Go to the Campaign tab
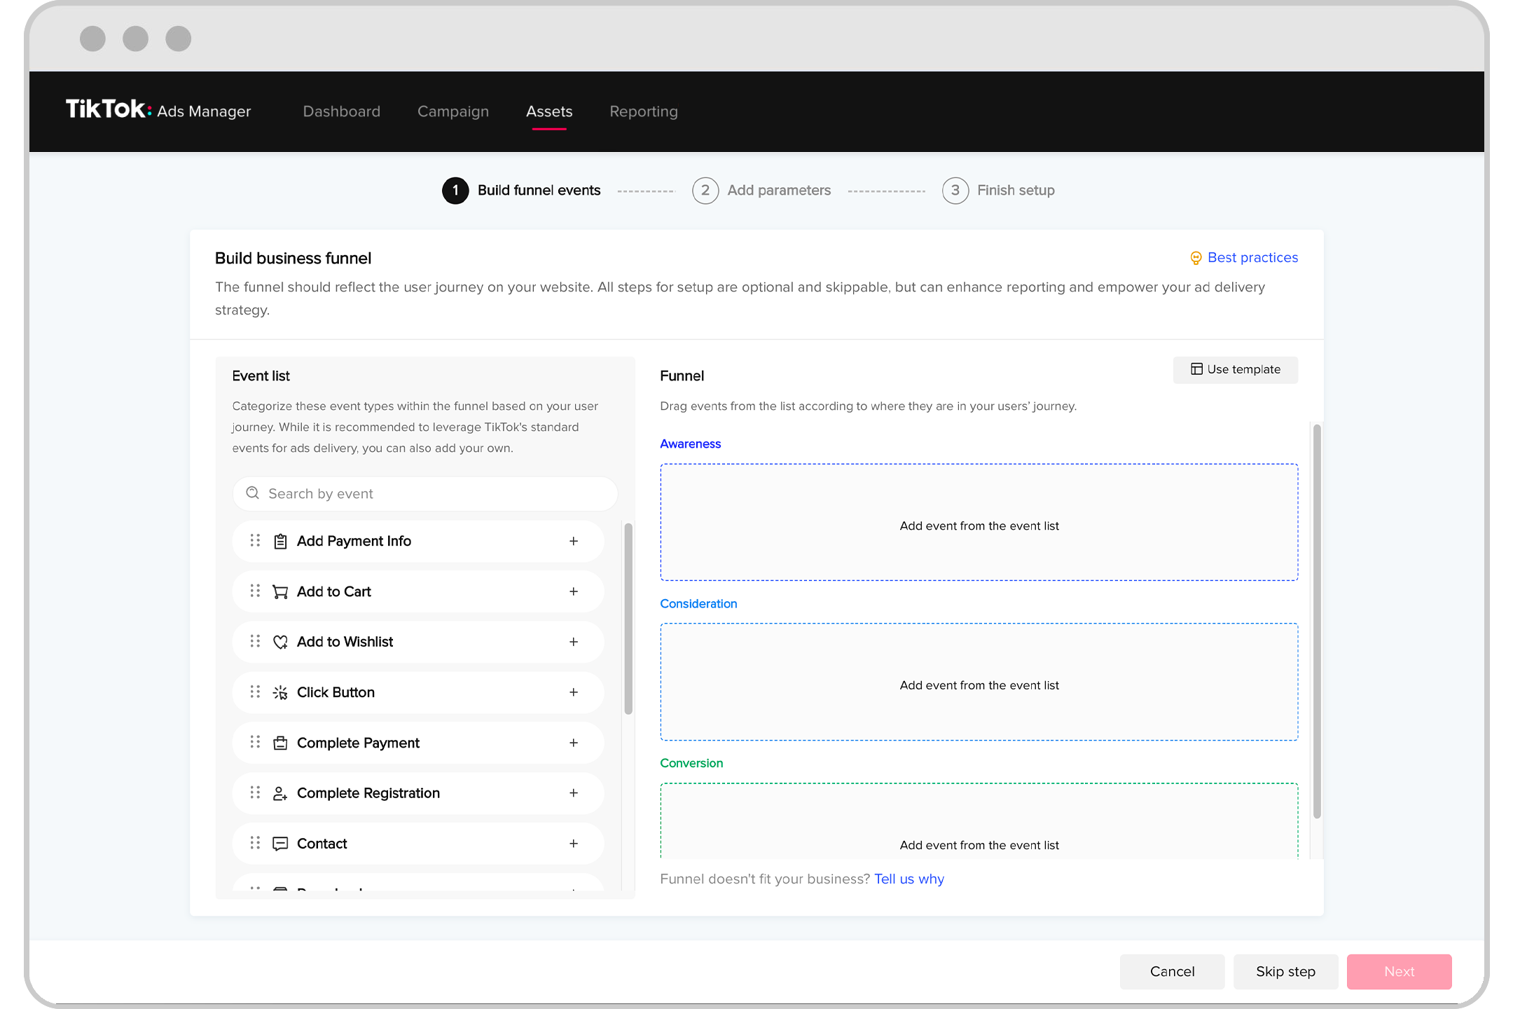Viewport: 1513px width, 1009px height. point(452,111)
